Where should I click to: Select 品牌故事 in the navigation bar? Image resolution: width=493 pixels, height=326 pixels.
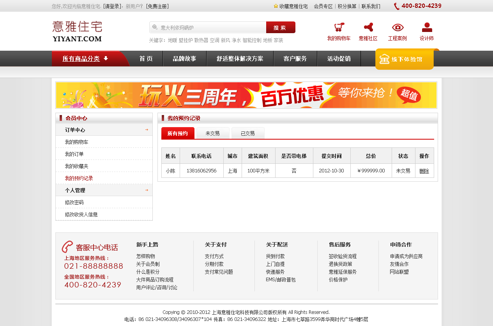coord(184,58)
